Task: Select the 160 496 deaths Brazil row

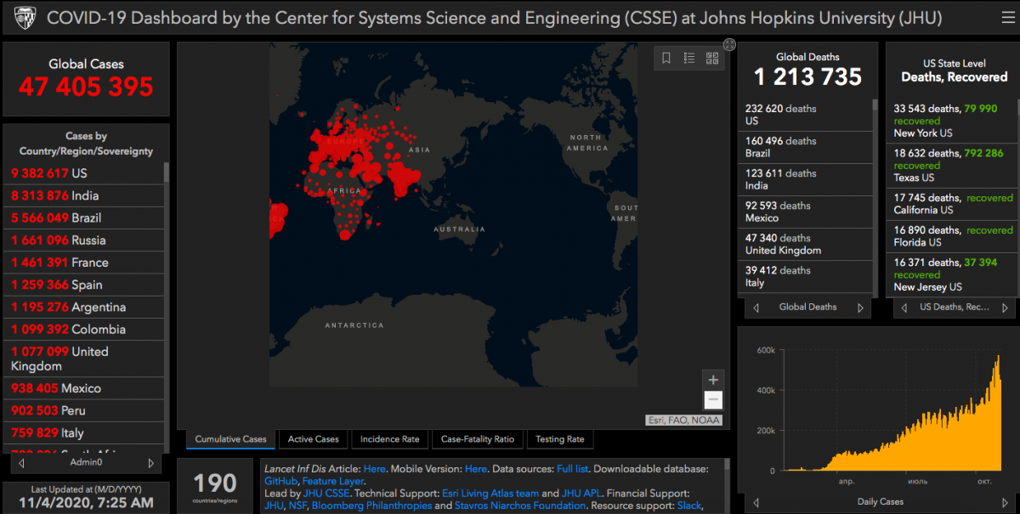Action: click(x=805, y=147)
